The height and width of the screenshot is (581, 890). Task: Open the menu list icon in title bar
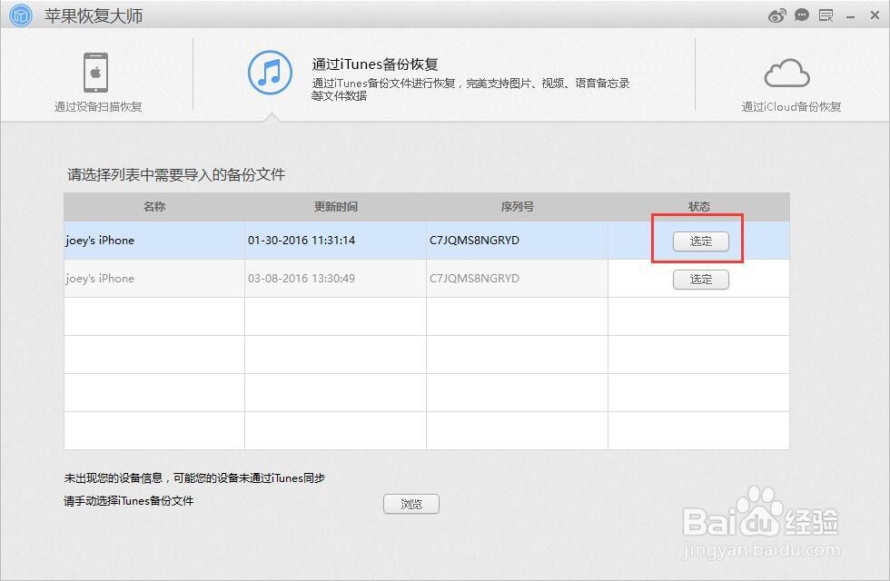tap(826, 15)
